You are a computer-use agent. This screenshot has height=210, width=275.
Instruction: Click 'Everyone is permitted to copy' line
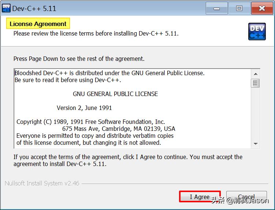[x=95, y=136]
